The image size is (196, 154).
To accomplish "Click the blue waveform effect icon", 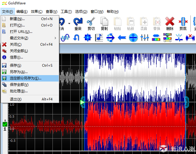I will [x=65, y=38].
